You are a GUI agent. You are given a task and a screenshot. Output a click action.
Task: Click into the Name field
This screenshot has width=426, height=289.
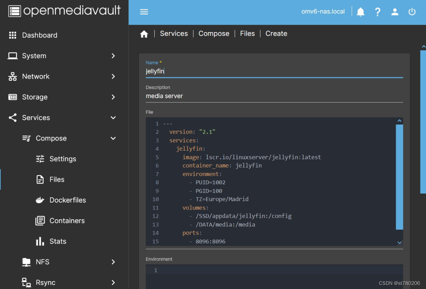274,71
